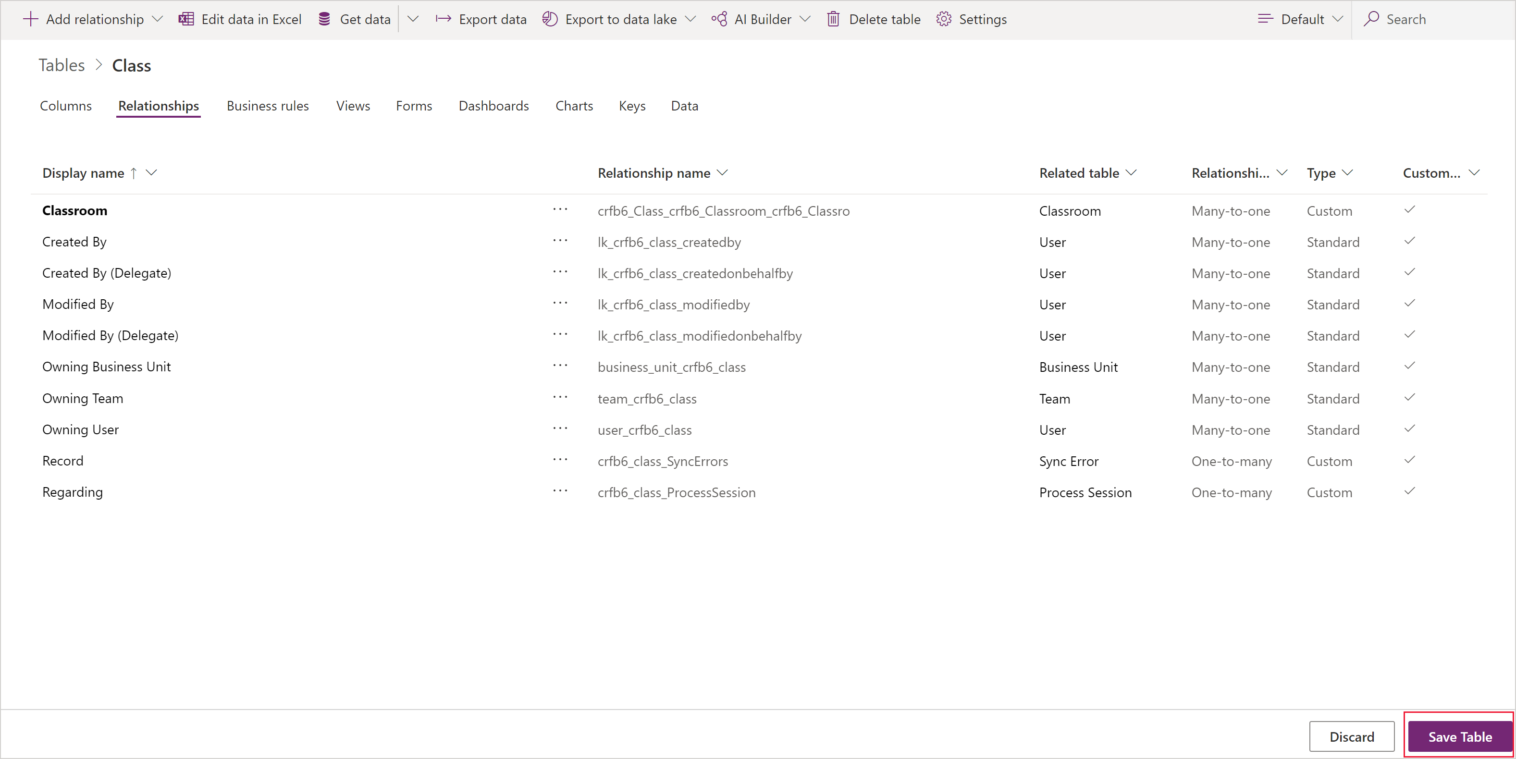Switch to the Columns tab

(65, 106)
